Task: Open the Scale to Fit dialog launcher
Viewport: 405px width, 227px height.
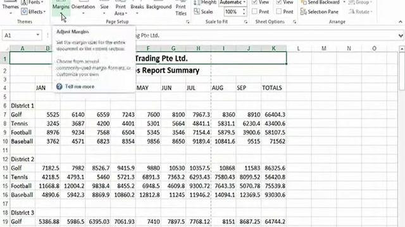Action: [x=246, y=22]
